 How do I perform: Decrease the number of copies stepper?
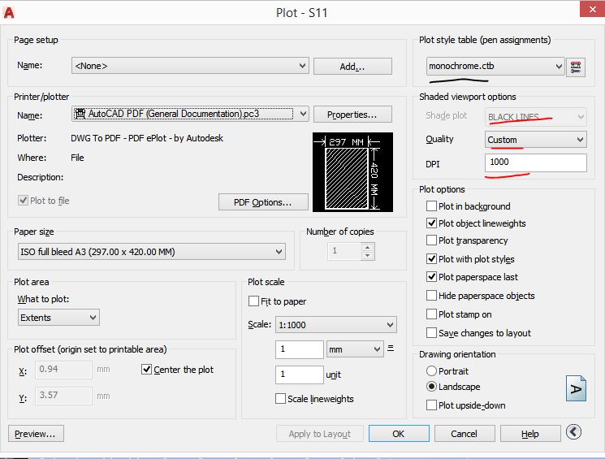[368, 256]
